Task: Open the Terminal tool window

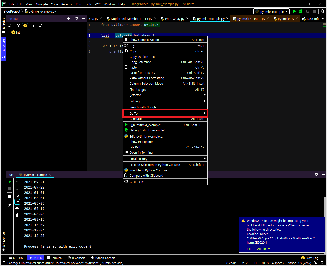Action: pyautogui.click(x=55, y=258)
